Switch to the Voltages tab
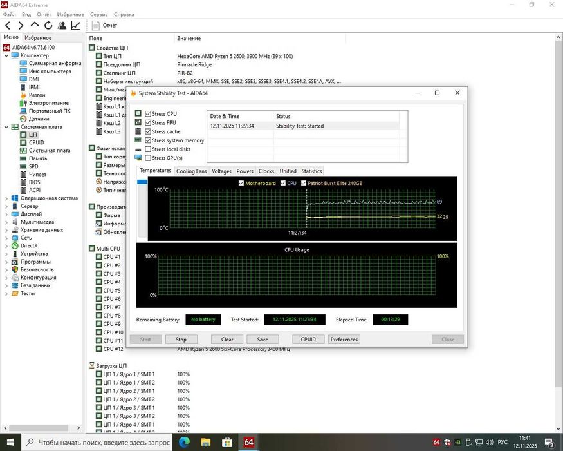The height and width of the screenshot is (451, 563). click(x=221, y=171)
